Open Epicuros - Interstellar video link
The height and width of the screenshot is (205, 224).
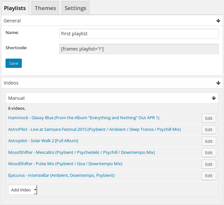coord(61,175)
